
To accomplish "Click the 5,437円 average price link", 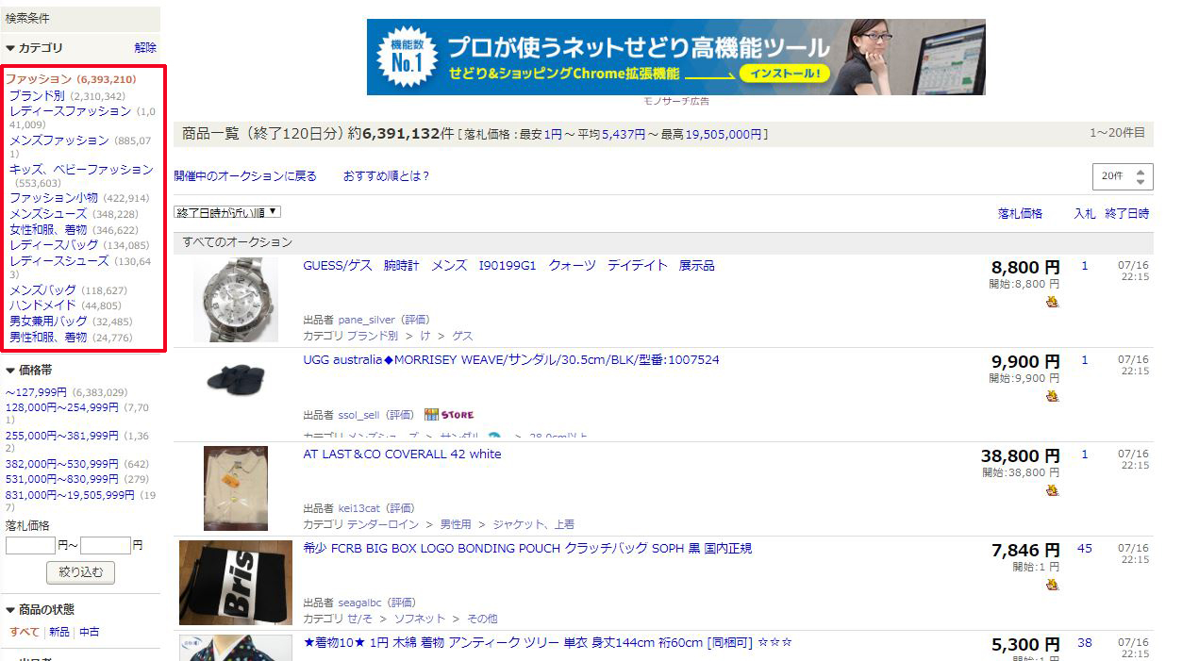I will [x=624, y=135].
